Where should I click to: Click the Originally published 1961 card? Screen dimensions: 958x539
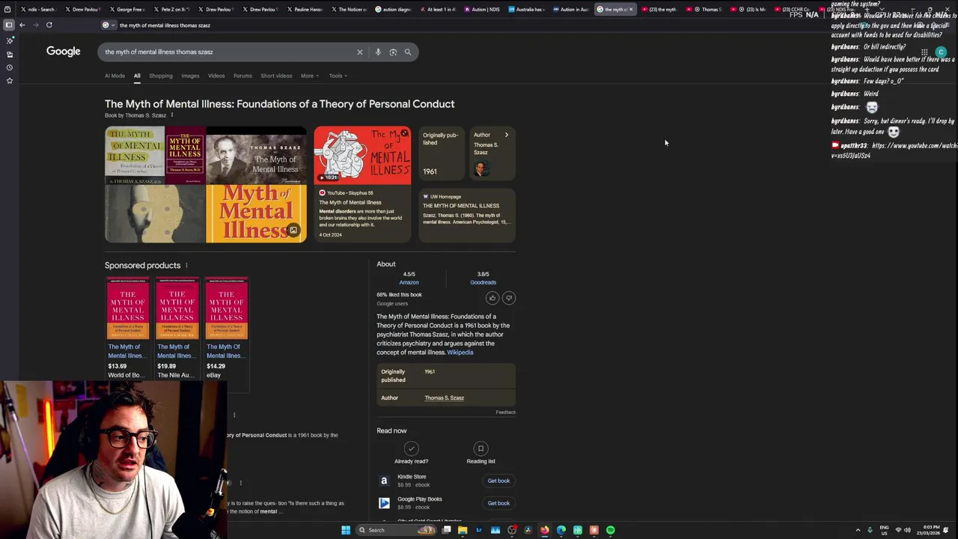(x=441, y=153)
